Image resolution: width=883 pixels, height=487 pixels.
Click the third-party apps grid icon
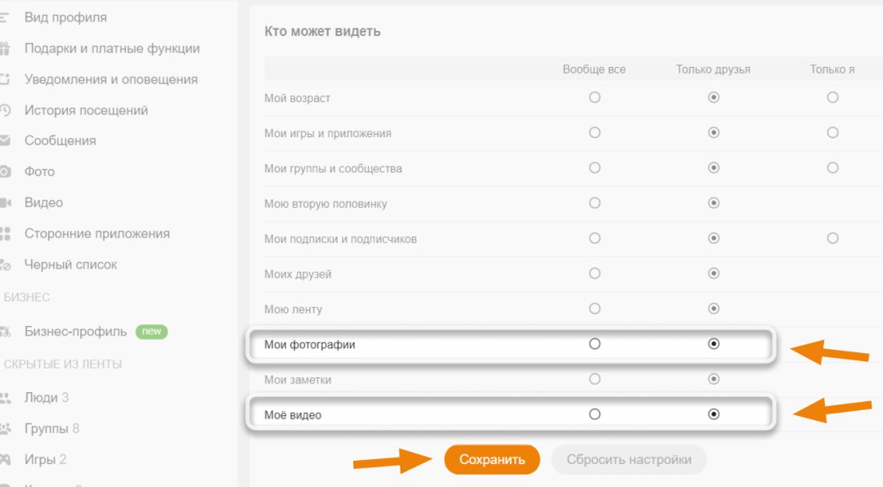pyautogui.click(x=5, y=234)
